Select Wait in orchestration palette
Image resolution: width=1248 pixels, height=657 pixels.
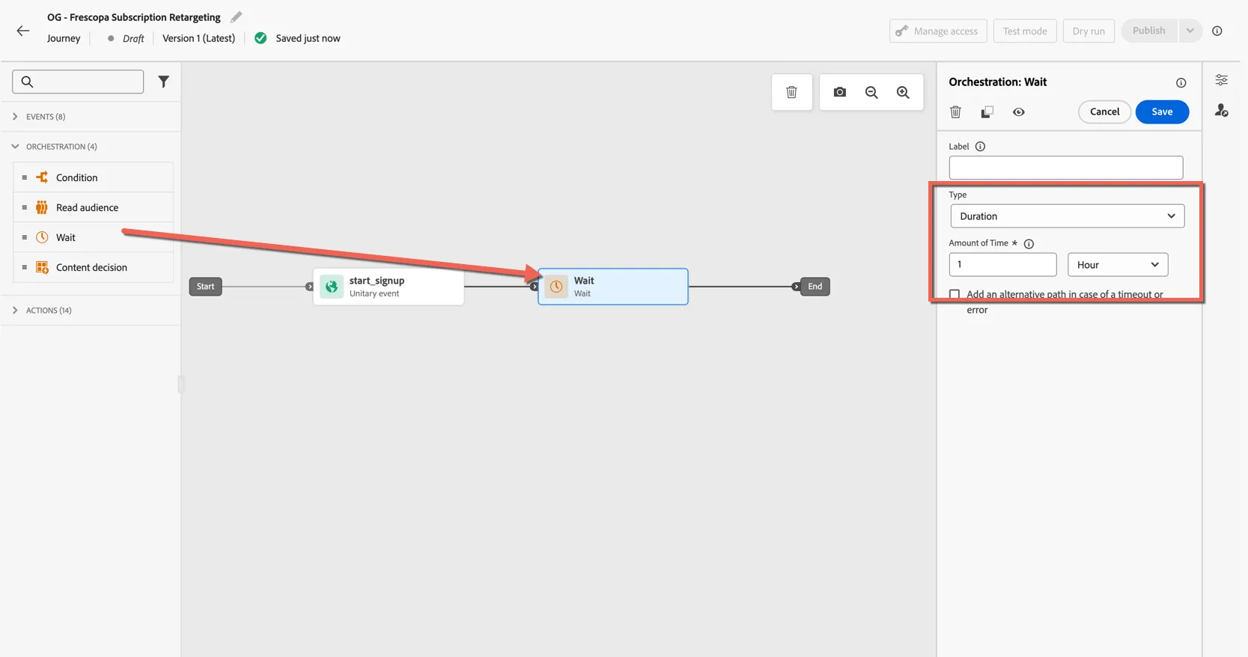tap(94, 237)
